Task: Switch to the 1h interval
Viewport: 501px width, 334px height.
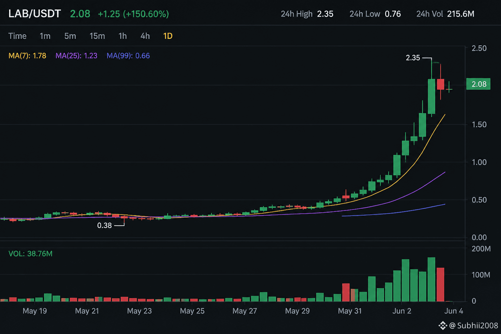Action: tap(123, 36)
